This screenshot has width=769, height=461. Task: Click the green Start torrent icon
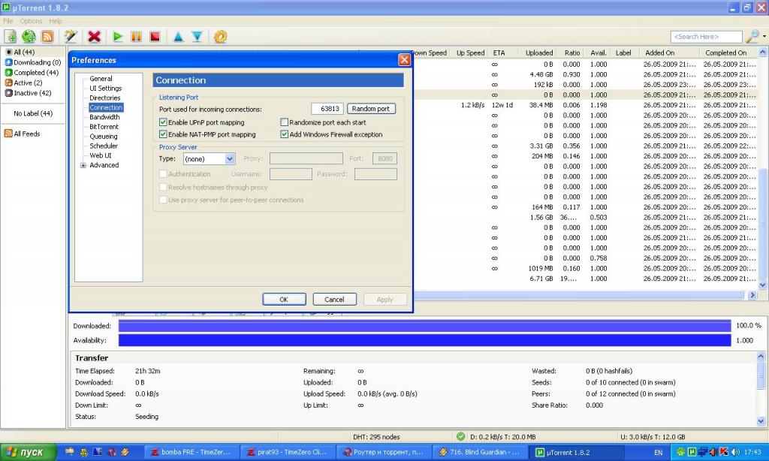[118, 37]
